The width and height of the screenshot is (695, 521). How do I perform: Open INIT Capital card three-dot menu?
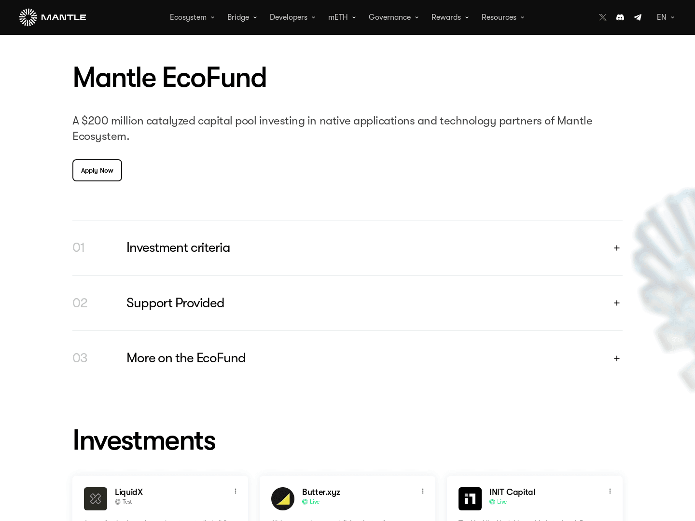point(610,491)
